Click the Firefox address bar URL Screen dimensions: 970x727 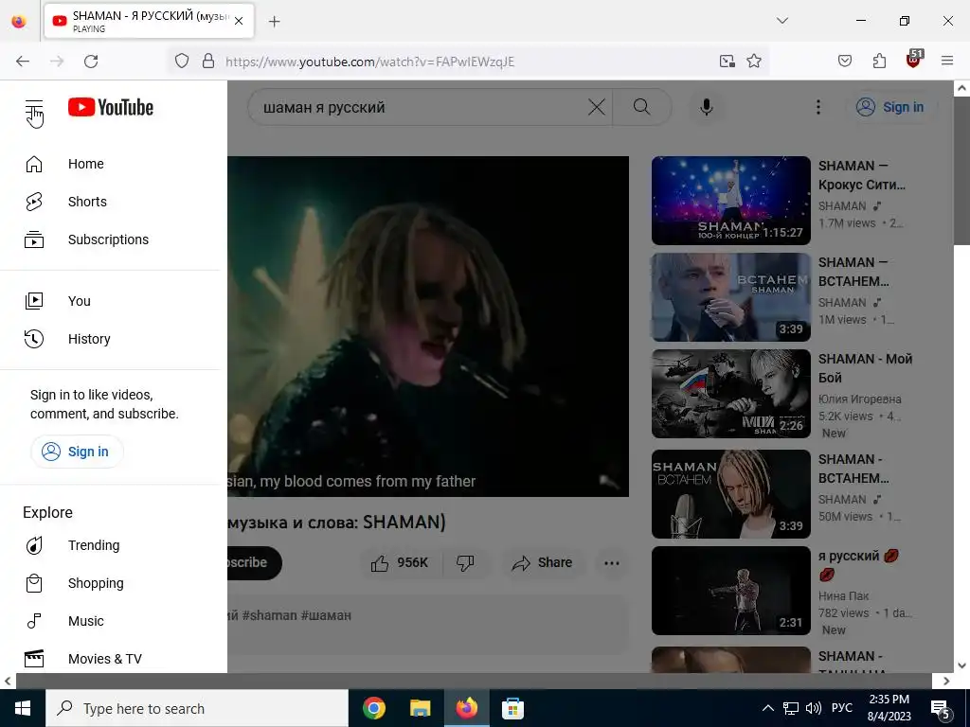point(369,62)
